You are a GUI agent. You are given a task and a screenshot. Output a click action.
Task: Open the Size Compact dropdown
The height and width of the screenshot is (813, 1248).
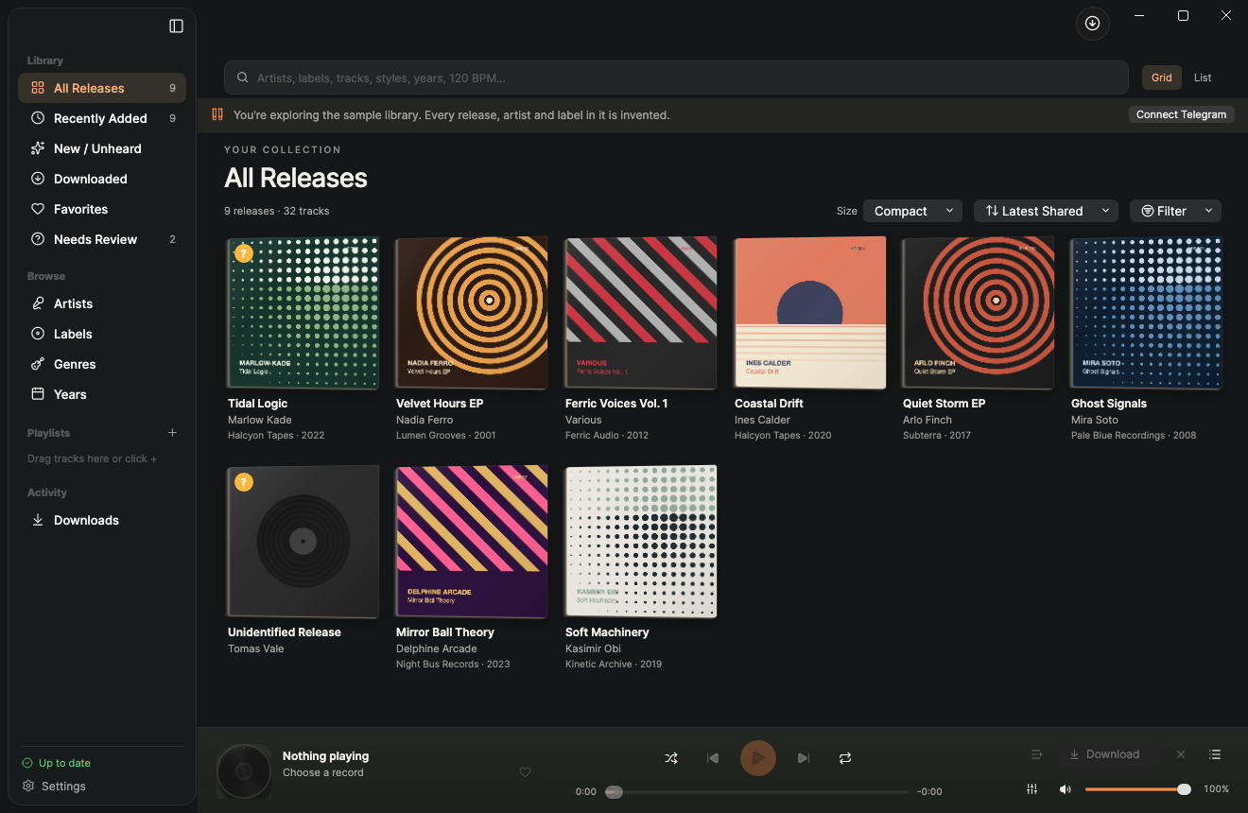(912, 211)
